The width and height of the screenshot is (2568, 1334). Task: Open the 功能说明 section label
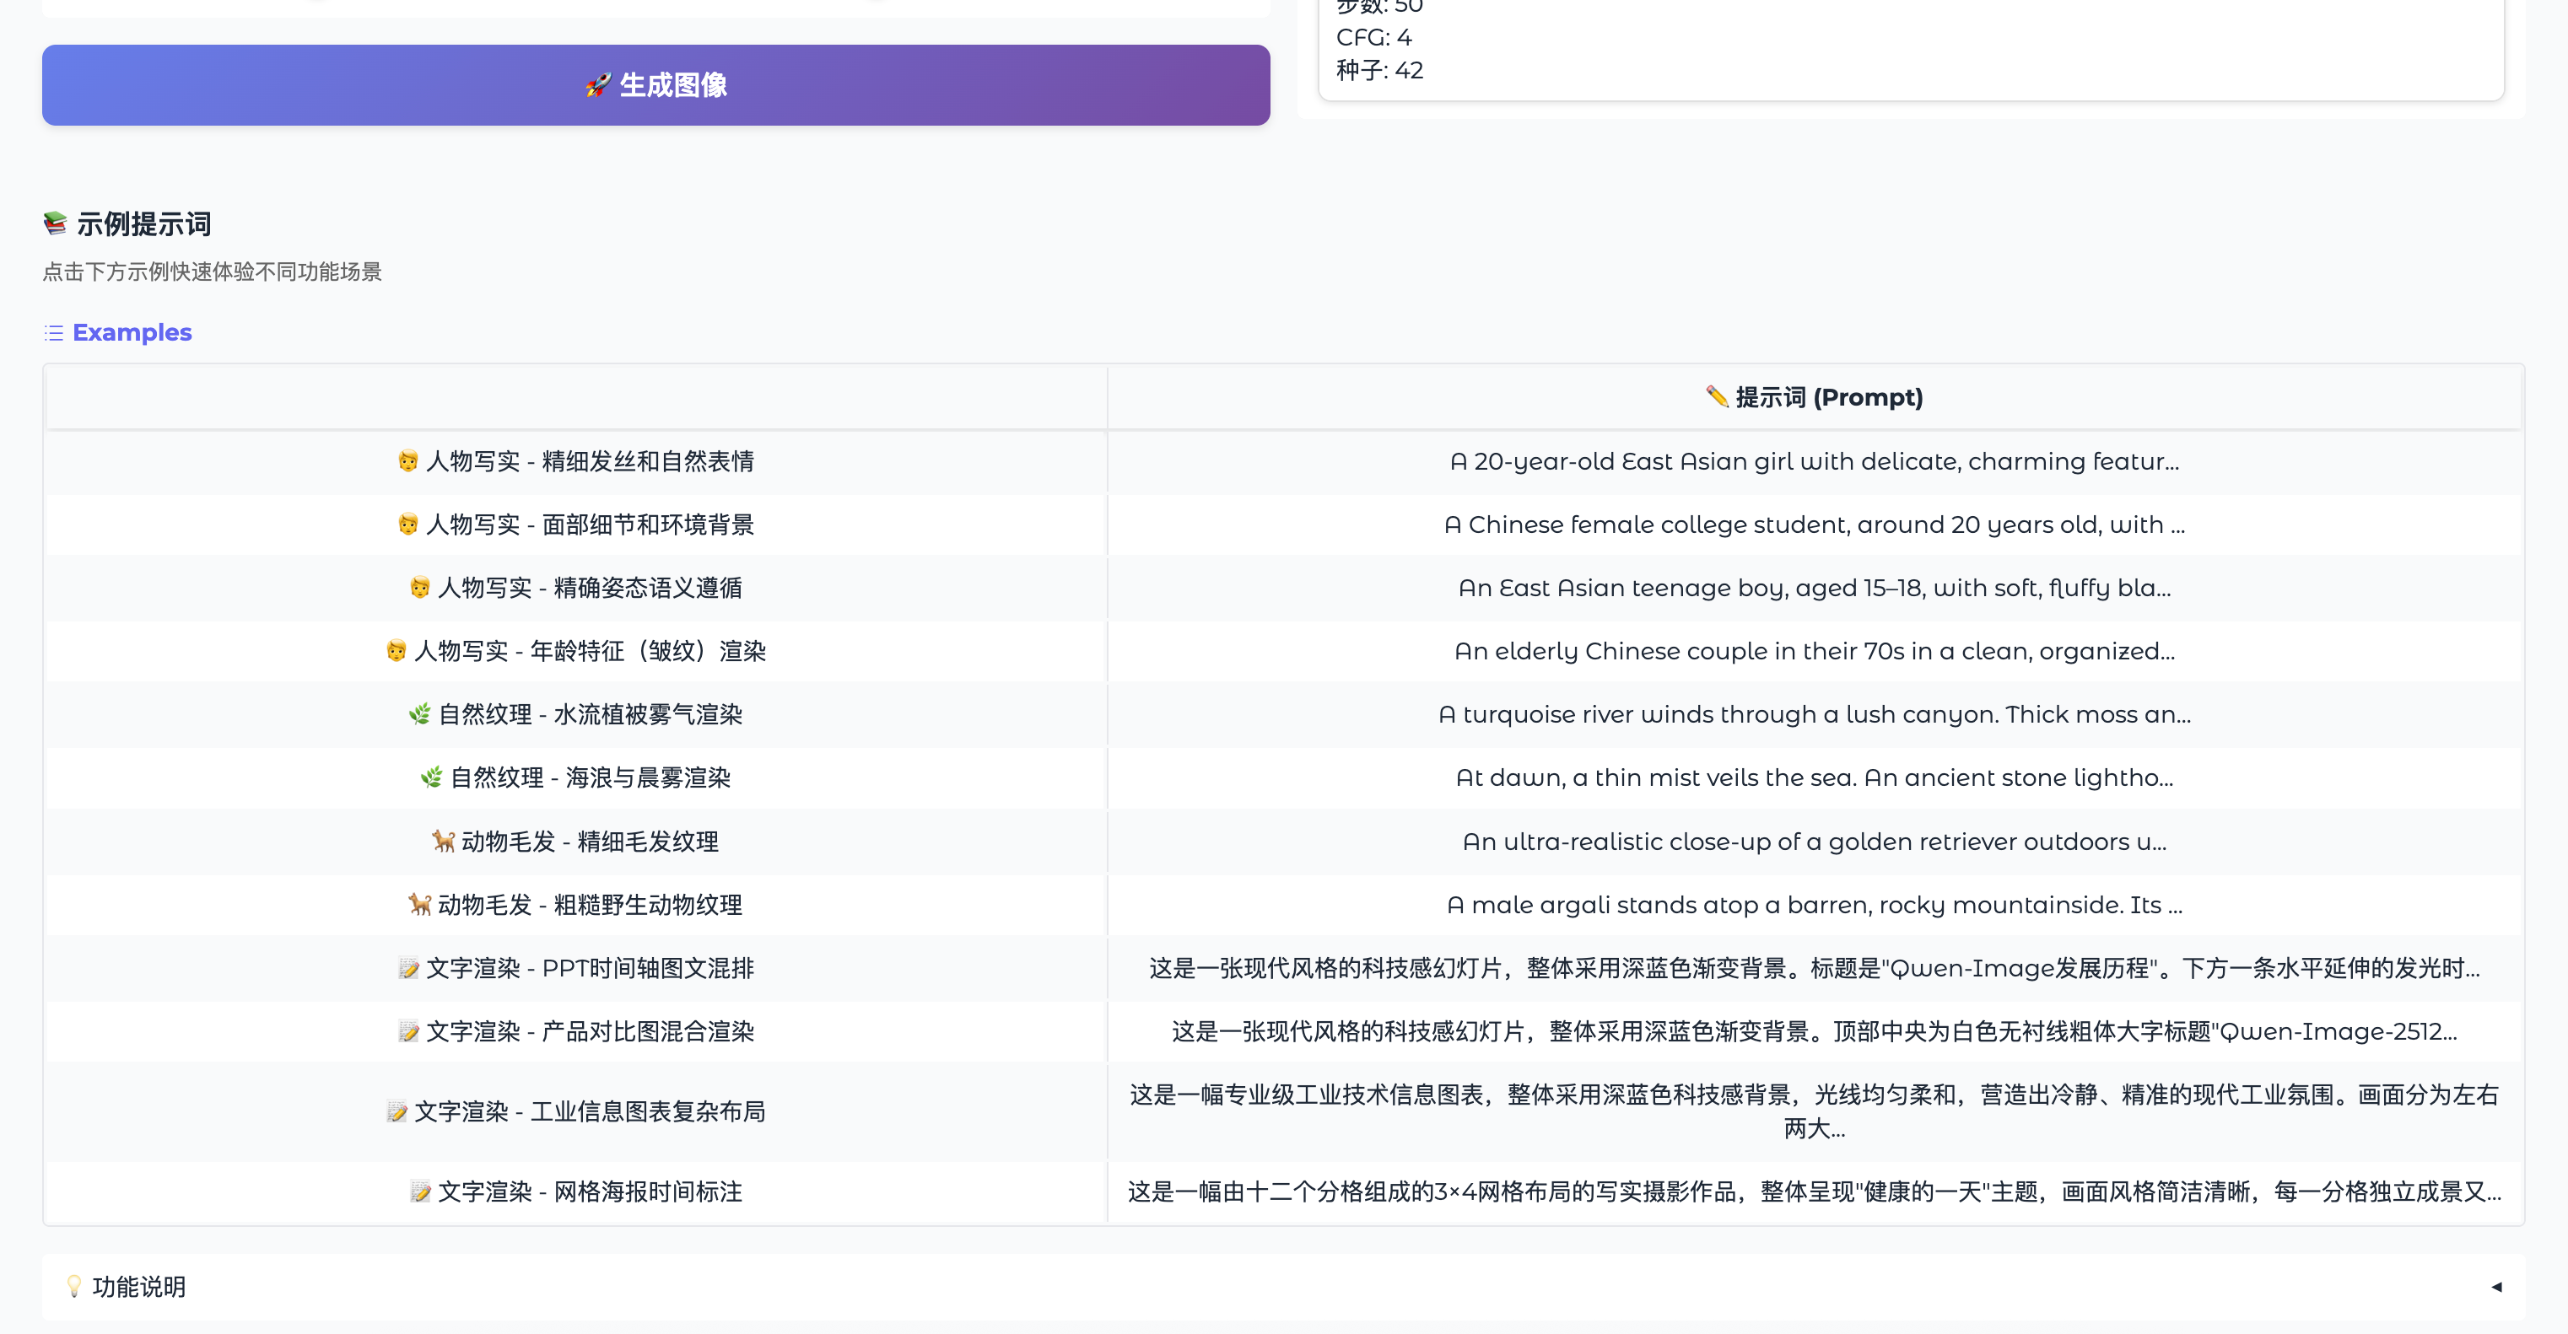coord(138,1286)
